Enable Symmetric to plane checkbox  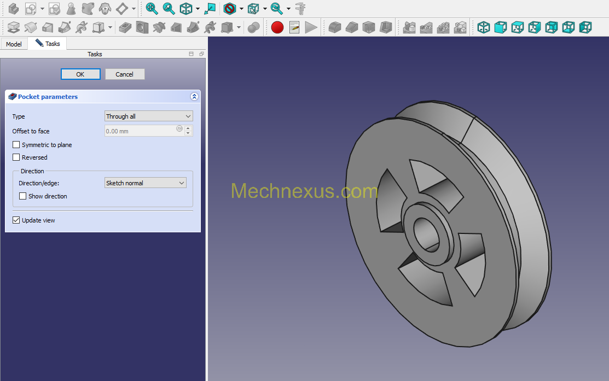coord(16,145)
